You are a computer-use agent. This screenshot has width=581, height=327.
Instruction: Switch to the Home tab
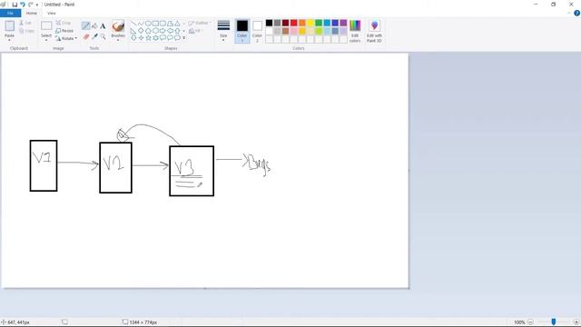(x=32, y=14)
